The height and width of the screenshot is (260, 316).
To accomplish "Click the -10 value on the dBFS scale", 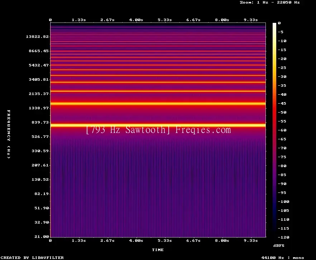I will coord(282,41).
